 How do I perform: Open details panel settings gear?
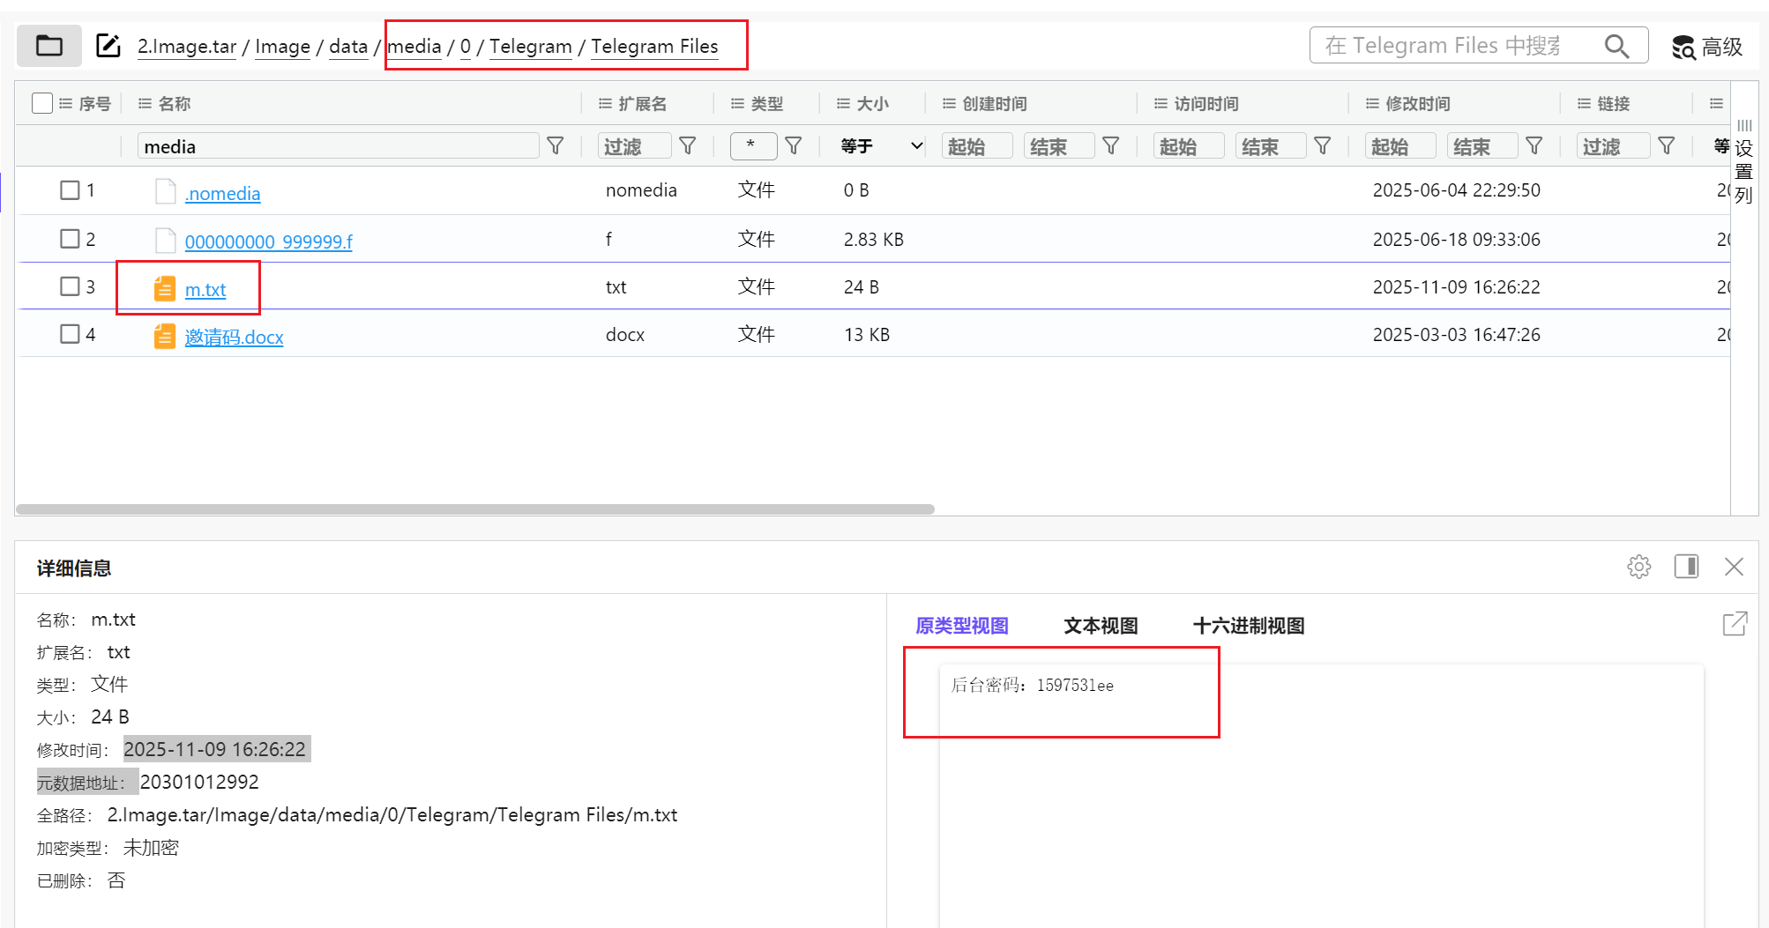(x=1638, y=567)
